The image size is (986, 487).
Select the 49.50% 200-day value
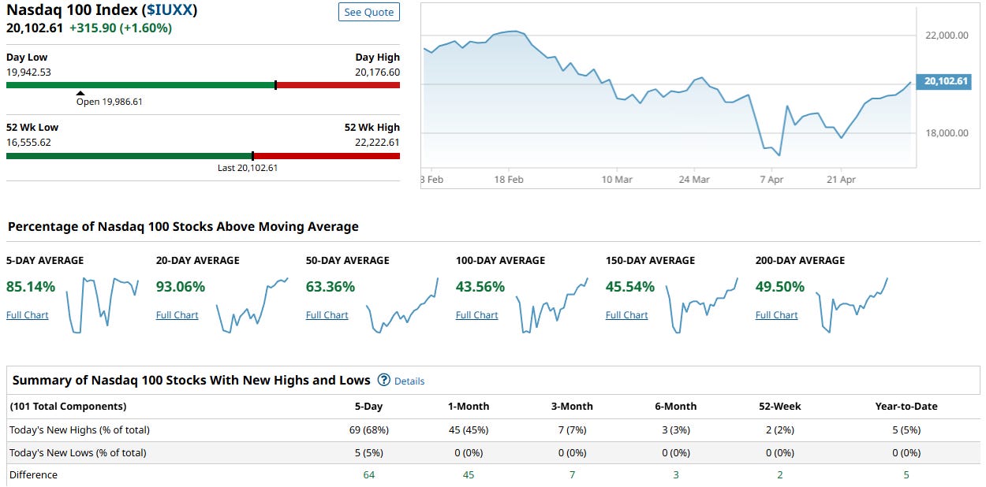click(x=780, y=287)
